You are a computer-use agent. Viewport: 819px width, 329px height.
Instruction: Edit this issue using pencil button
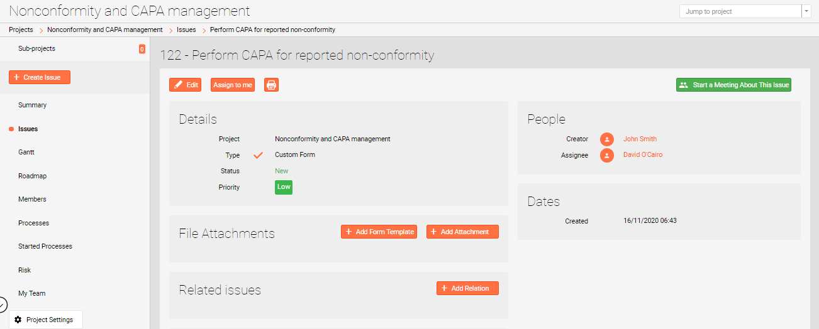click(186, 85)
